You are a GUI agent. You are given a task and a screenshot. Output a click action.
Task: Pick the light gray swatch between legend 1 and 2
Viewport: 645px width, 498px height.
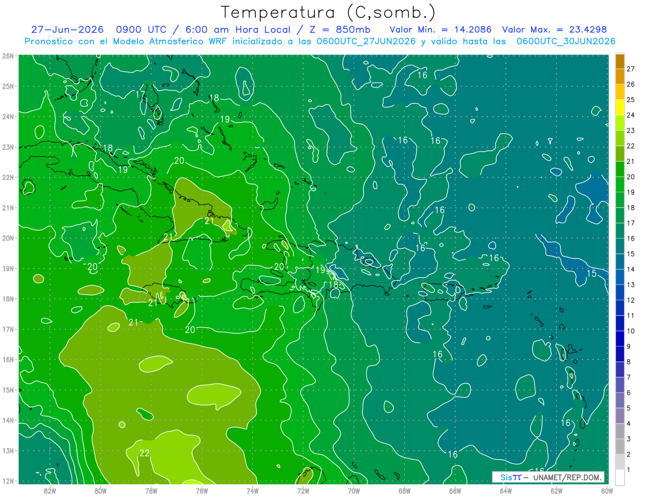coord(620,461)
